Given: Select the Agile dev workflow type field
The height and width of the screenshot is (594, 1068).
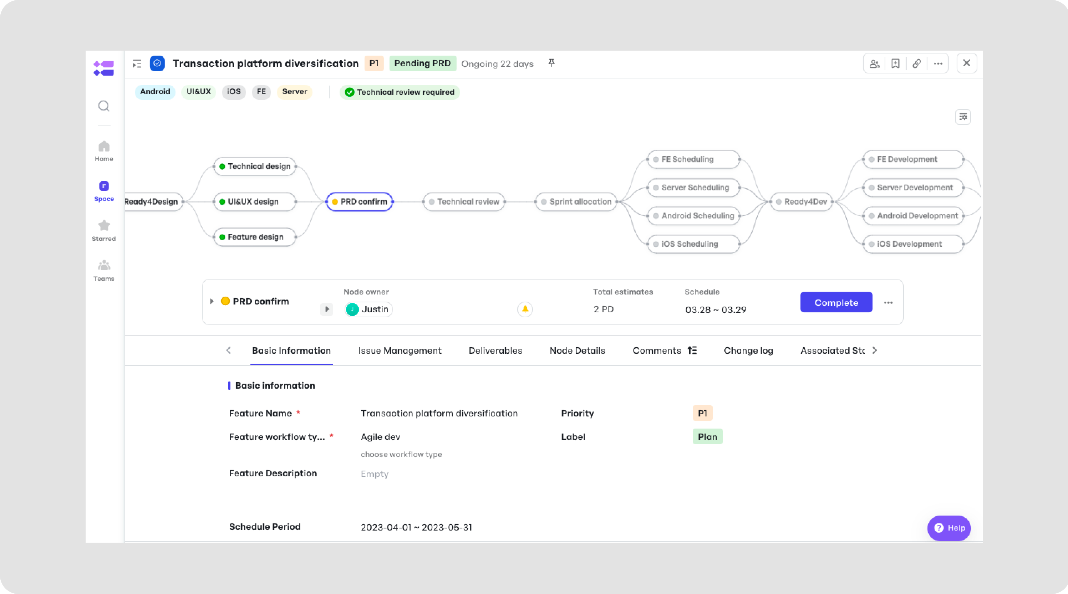Looking at the screenshot, I should (380, 437).
